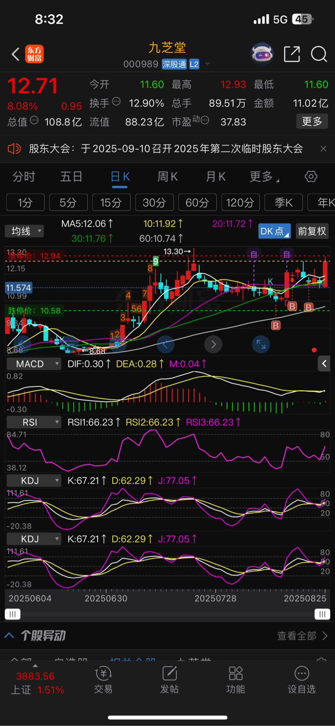
Task: Tap the share/export icon
Action: click(292, 54)
